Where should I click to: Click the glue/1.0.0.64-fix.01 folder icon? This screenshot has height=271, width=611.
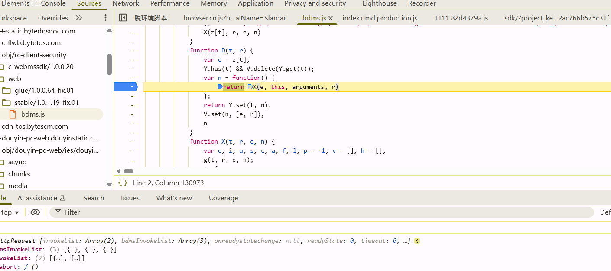(x=6, y=91)
